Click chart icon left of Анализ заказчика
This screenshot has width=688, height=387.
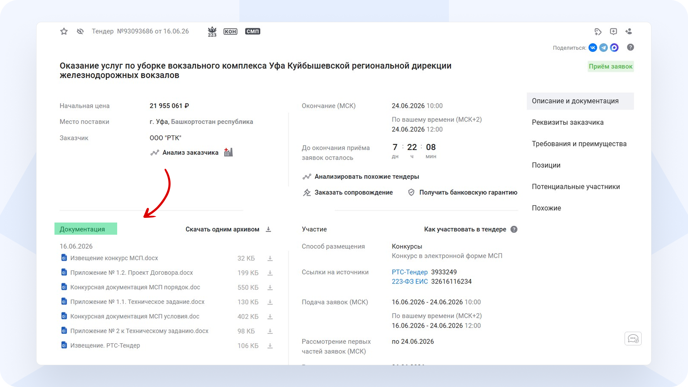coord(154,153)
